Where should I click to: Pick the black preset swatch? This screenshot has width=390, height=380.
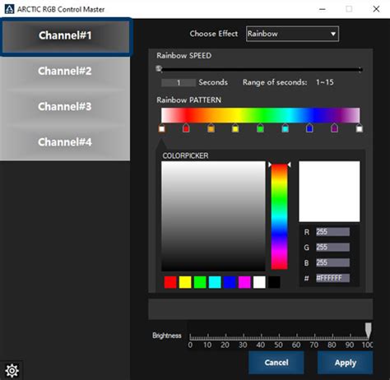pyautogui.click(x=274, y=282)
